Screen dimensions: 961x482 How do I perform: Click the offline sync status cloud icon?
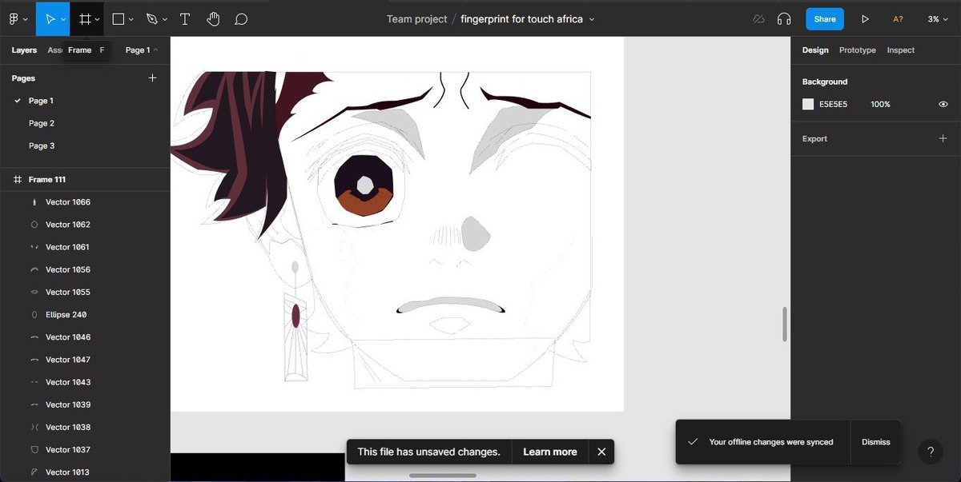point(758,19)
